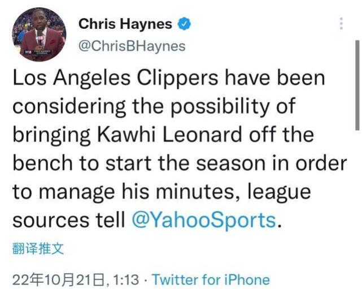Open Chris Haynes profile avatar photo
Image resolution: width=362 pixels, height=289 pixels.
click(39, 34)
